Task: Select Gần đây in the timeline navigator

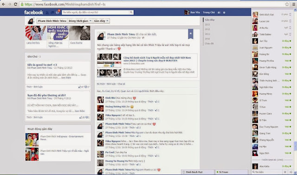Action: pos(210,19)
